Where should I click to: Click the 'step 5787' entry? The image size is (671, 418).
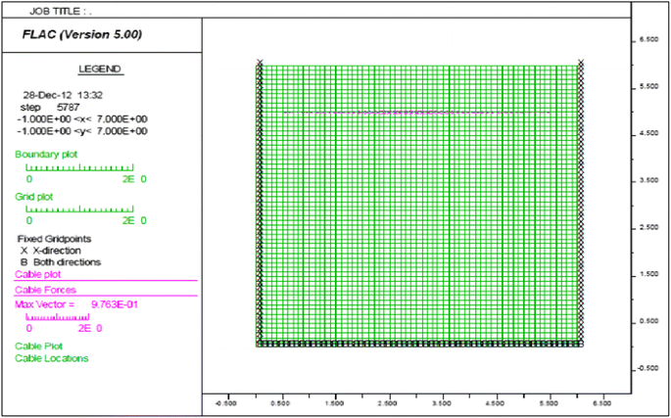[50, 107]
